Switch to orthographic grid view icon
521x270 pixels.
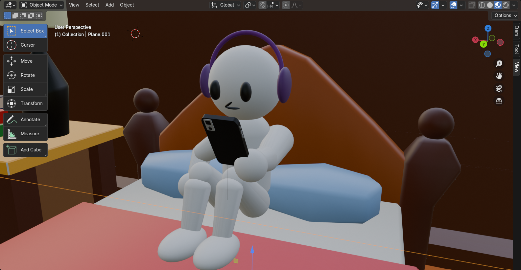[499, 101]
